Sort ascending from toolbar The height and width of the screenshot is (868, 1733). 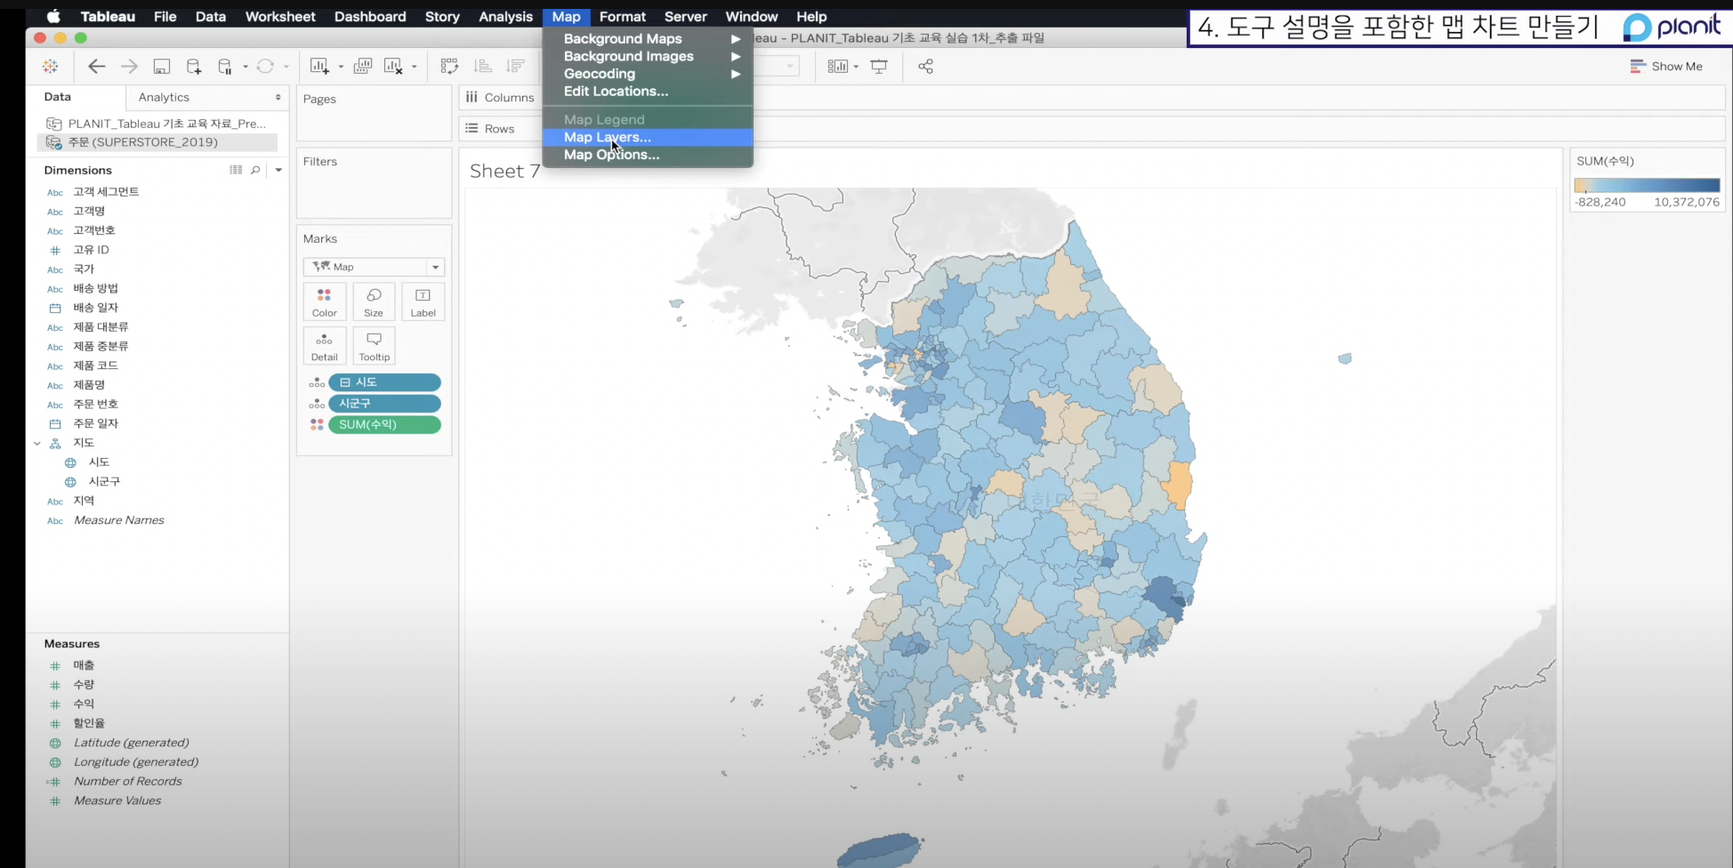482,67
